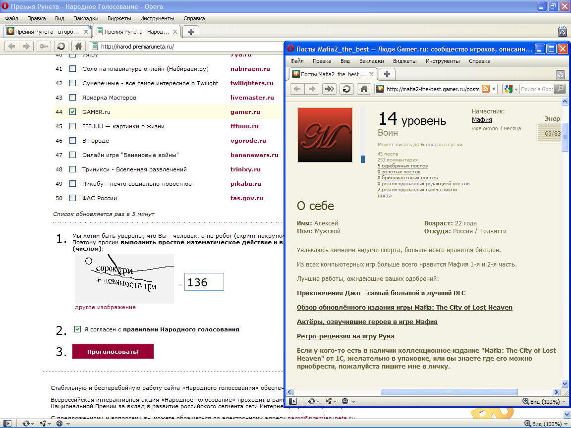Uncheck the GAMER.ru checkbox
Viewport: 571px width, 428px height.
73,112
